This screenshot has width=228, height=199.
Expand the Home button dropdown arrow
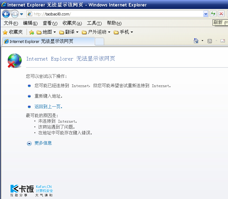pyautogui.click(x=202, y=41)
